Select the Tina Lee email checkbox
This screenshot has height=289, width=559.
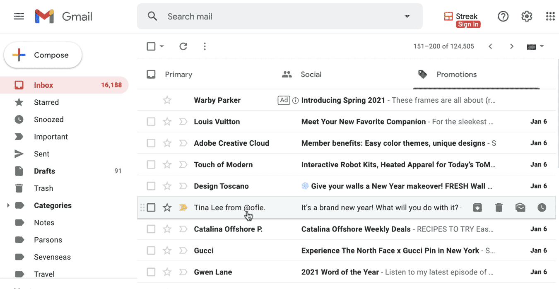coord(151,207)
